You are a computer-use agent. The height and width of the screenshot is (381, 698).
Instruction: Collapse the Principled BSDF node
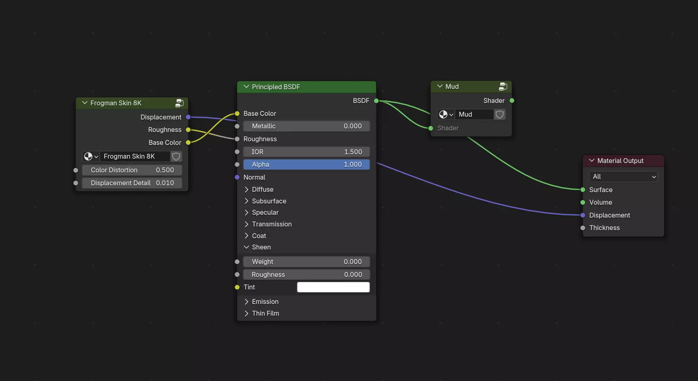pos(246,87)
